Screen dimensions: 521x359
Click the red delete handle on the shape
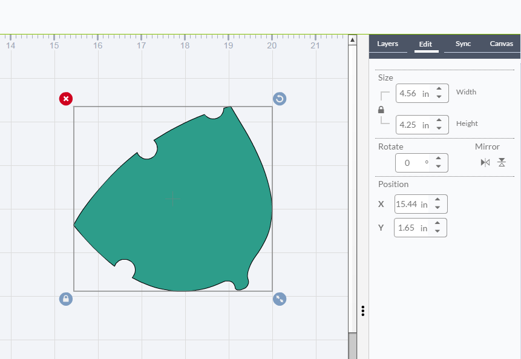pyautogui.click(x=66, y=99)
